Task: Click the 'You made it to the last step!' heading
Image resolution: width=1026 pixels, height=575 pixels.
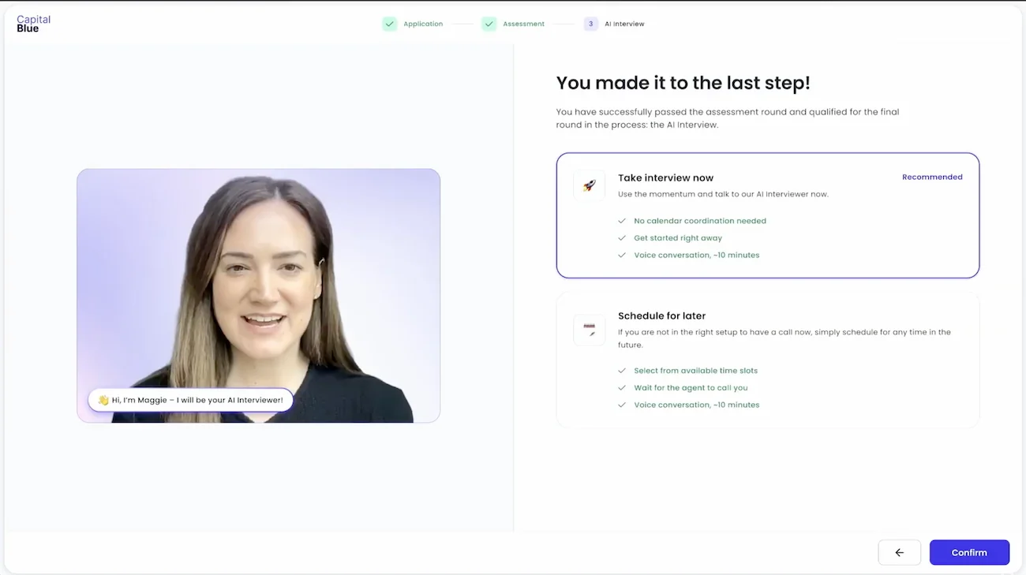Action: tap(683, 83)
